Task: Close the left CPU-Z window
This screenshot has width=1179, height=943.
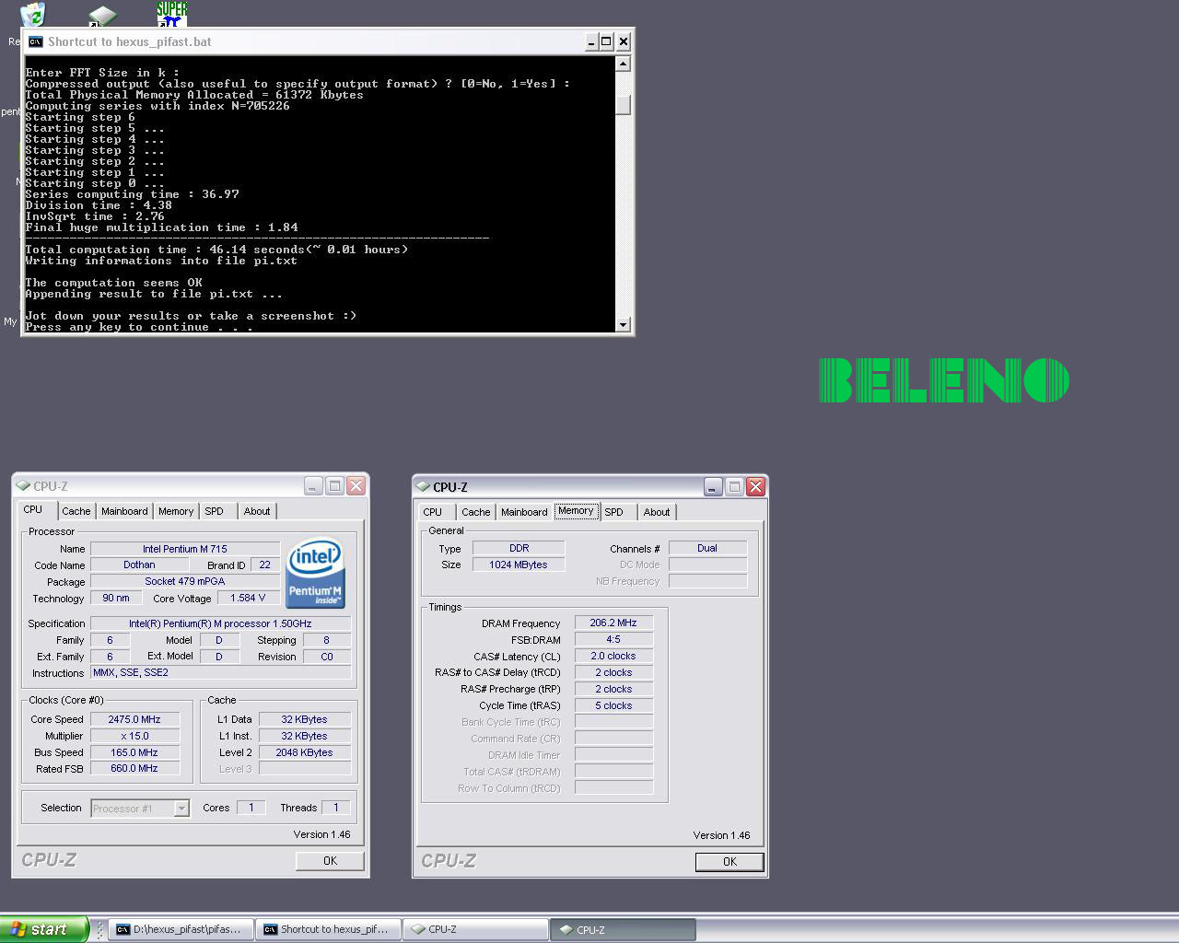Action: click(x=356, y=485)
